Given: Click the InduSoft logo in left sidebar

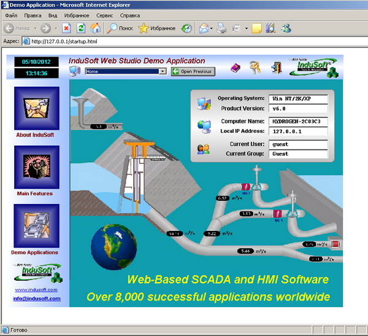Looking at the screenshot, I should [38, 273].
